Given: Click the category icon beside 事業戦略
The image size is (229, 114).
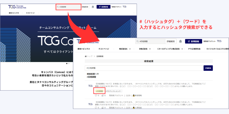Looking at the screenshot, I should [133, 95].
